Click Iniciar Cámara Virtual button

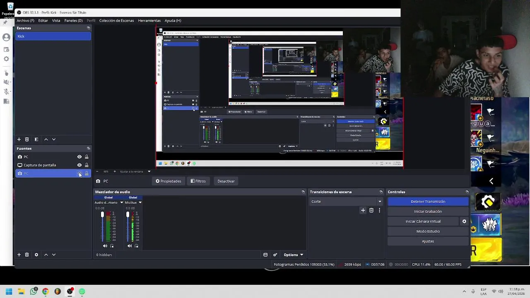423,221
